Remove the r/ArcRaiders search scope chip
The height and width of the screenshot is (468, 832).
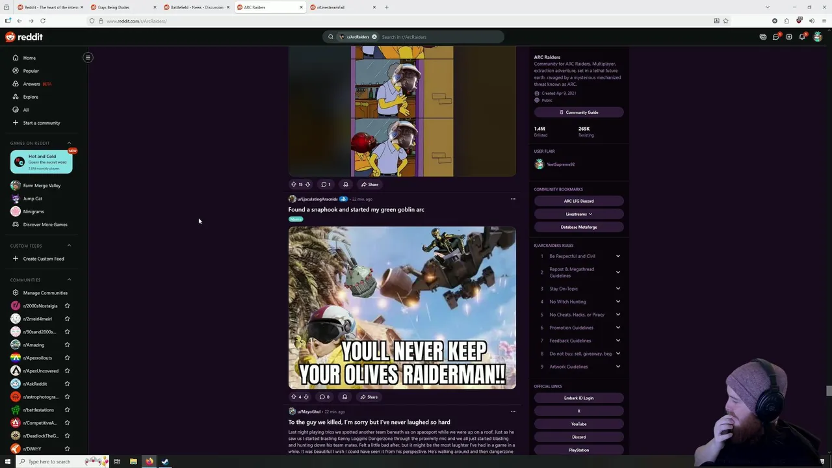click(374, 37)
